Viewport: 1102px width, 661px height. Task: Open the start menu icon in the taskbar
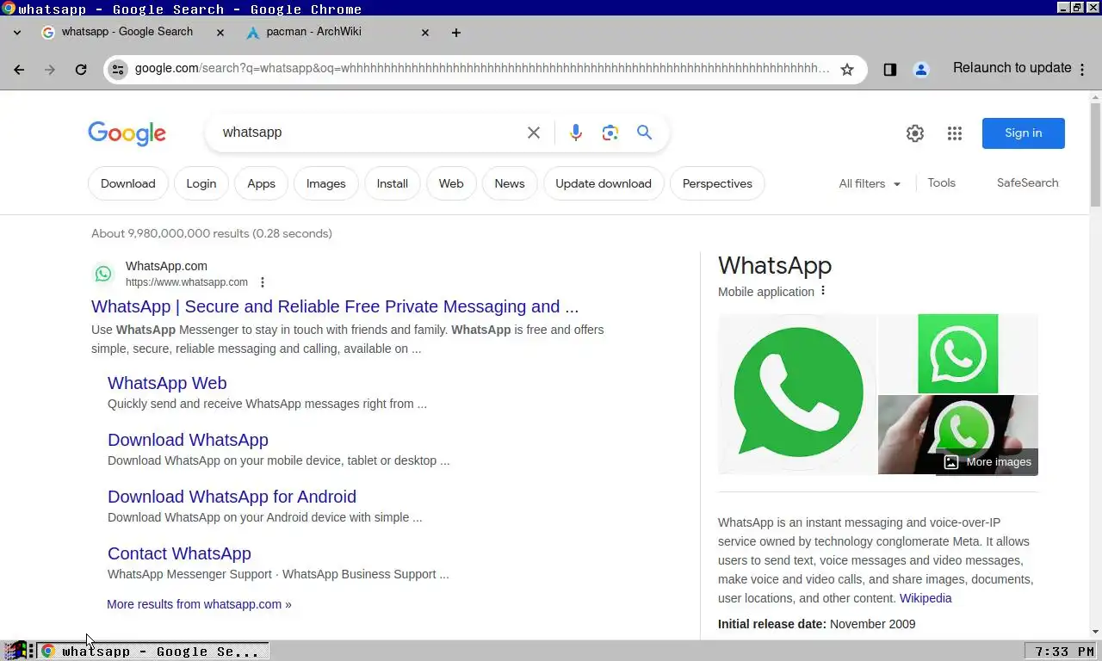point(15,652)
